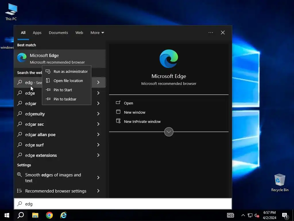Expand the 'edgar sec' suggestion arrow
The width and height of the screenshot is (294, 221).
[x=98, y=124]
